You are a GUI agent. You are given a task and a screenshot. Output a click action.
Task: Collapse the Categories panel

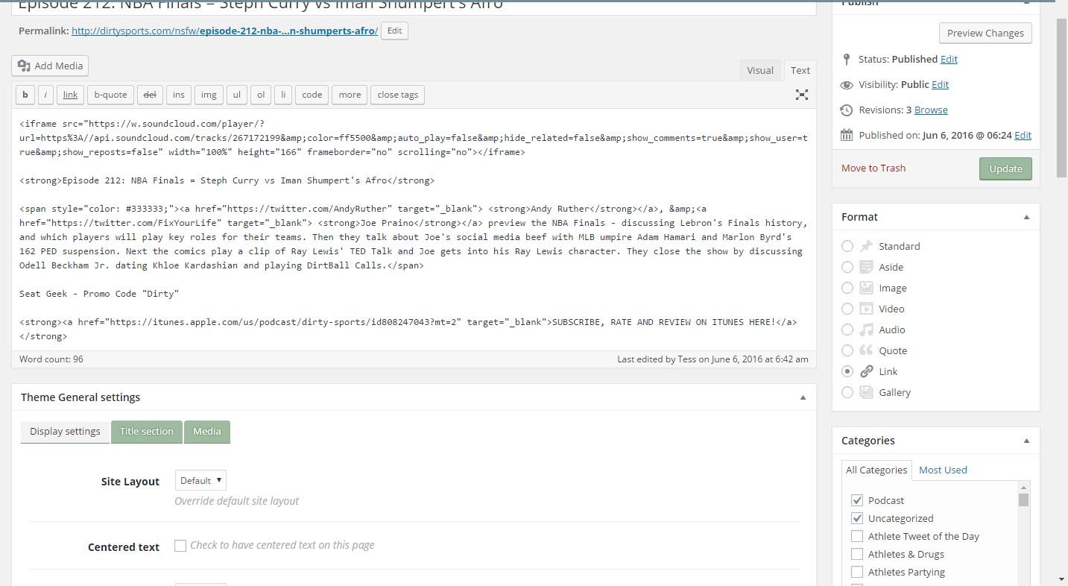pyautogui.click(x=1026, y=441)
